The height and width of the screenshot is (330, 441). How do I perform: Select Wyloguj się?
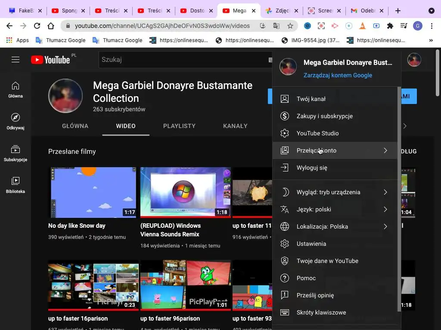(335, 168)
